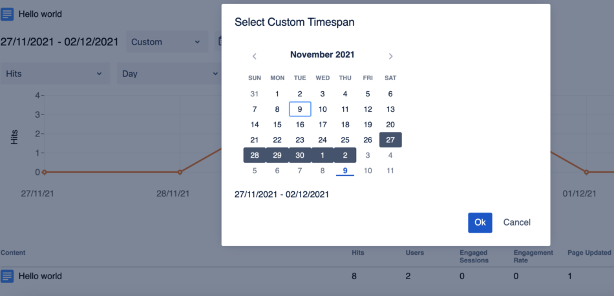
Task: Click the data point at 28/11/21
Action: [180, 173]
